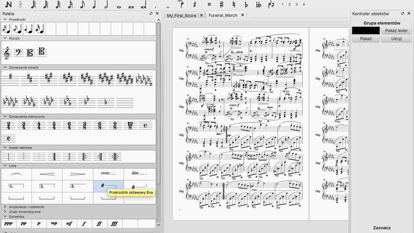The height and width of the screenshot is (233, 414).
Task: Switch to voice 2
Action: click(x=290, y=4)
